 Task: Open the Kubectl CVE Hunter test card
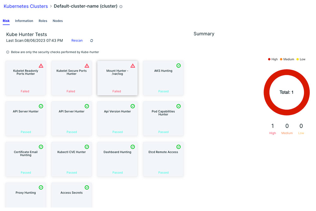tap(71, 159)
